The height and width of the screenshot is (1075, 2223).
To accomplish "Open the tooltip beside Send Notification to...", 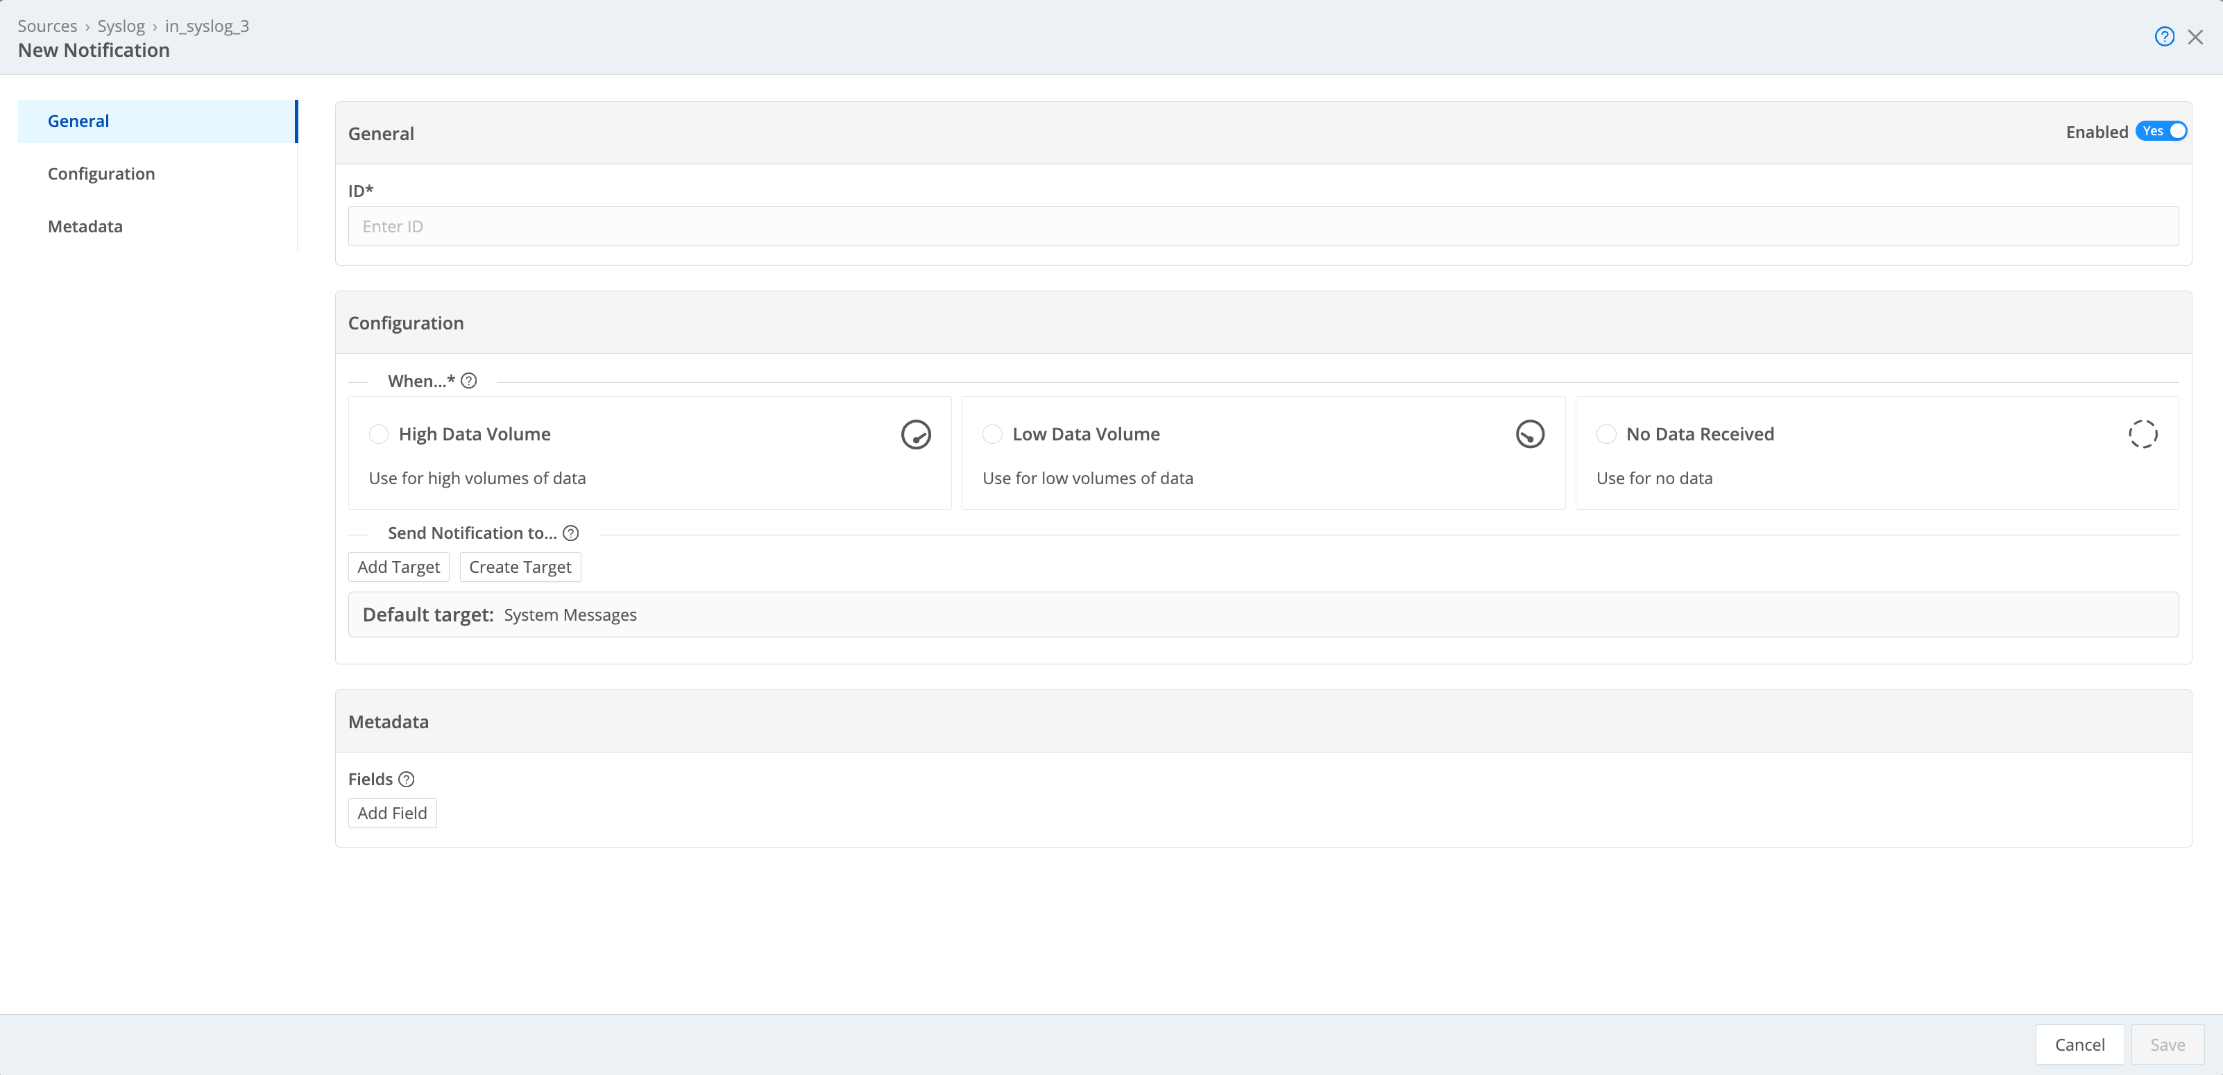I will (x=571, y=533).
